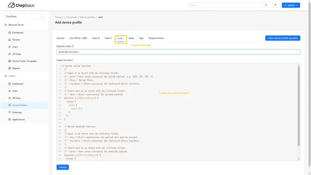Click scroll down arrow in code editor

(x=299, y=159)
